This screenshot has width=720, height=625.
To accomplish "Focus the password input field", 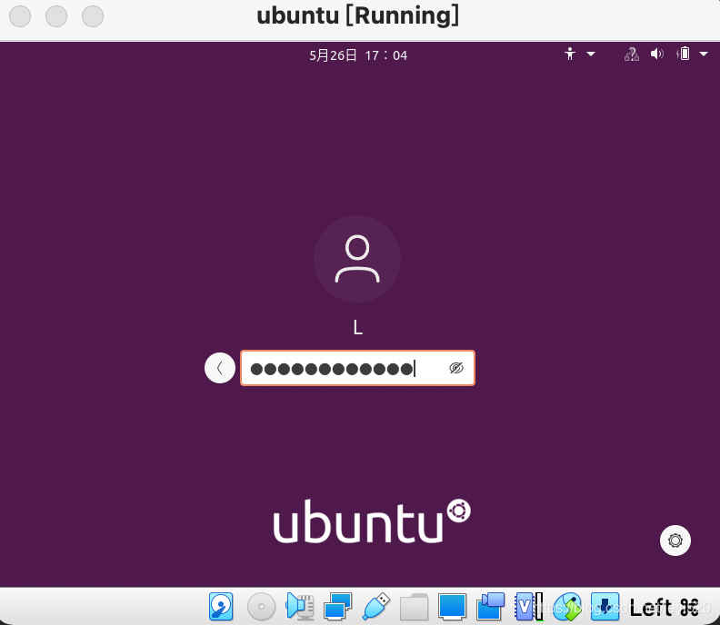I will point(357,368).
